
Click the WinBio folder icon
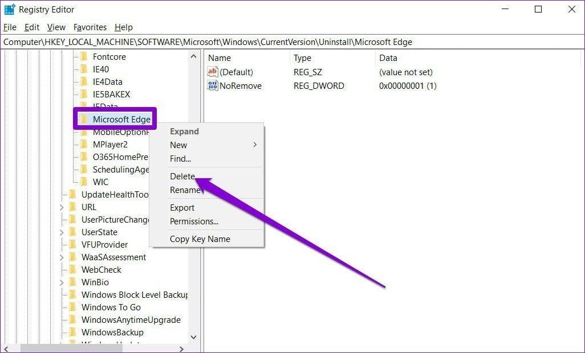[73, 282]
